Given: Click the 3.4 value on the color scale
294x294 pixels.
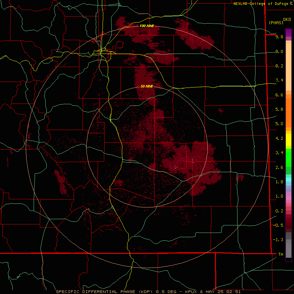Looking at the screenshot, I should [x=279, y=153].
